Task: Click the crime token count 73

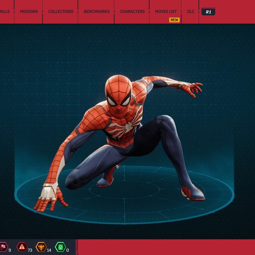Action: coord(30,250)
